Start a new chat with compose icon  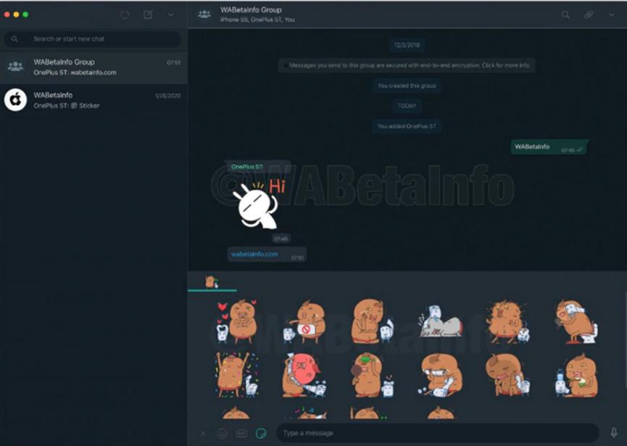148,15
